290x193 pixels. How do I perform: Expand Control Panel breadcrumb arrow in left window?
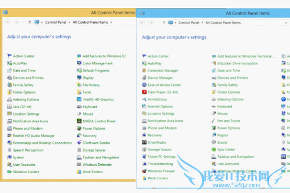tap(69, 22)
